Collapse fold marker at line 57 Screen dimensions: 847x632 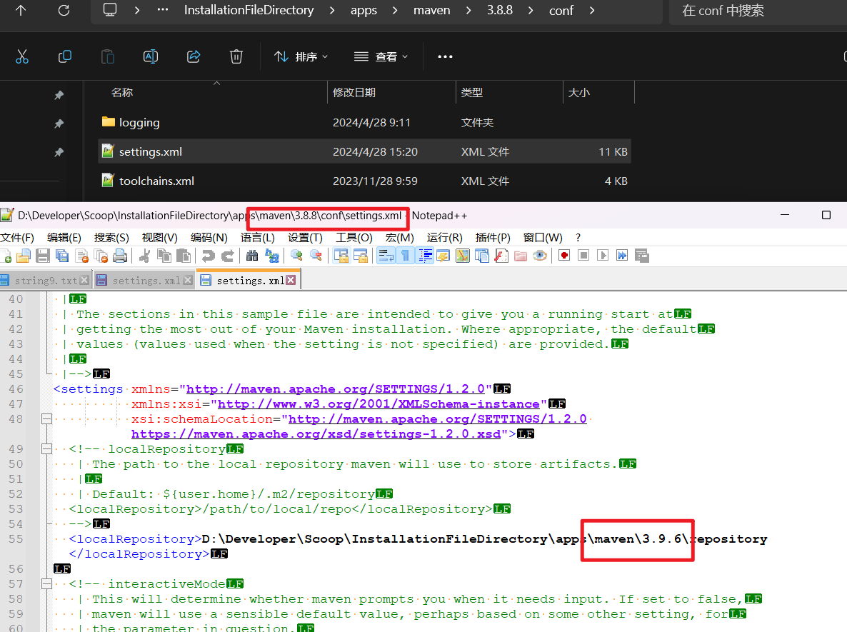pyautogui.click(x=47, y=584)
